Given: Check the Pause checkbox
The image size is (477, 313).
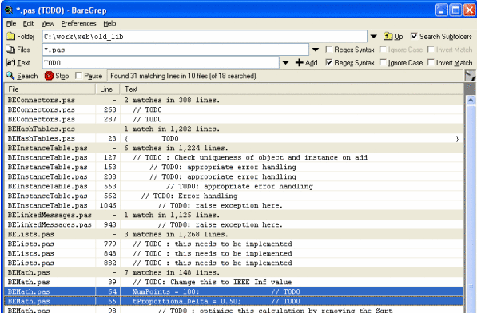Looking at the screenshot, I should click(x=78, y=76).
